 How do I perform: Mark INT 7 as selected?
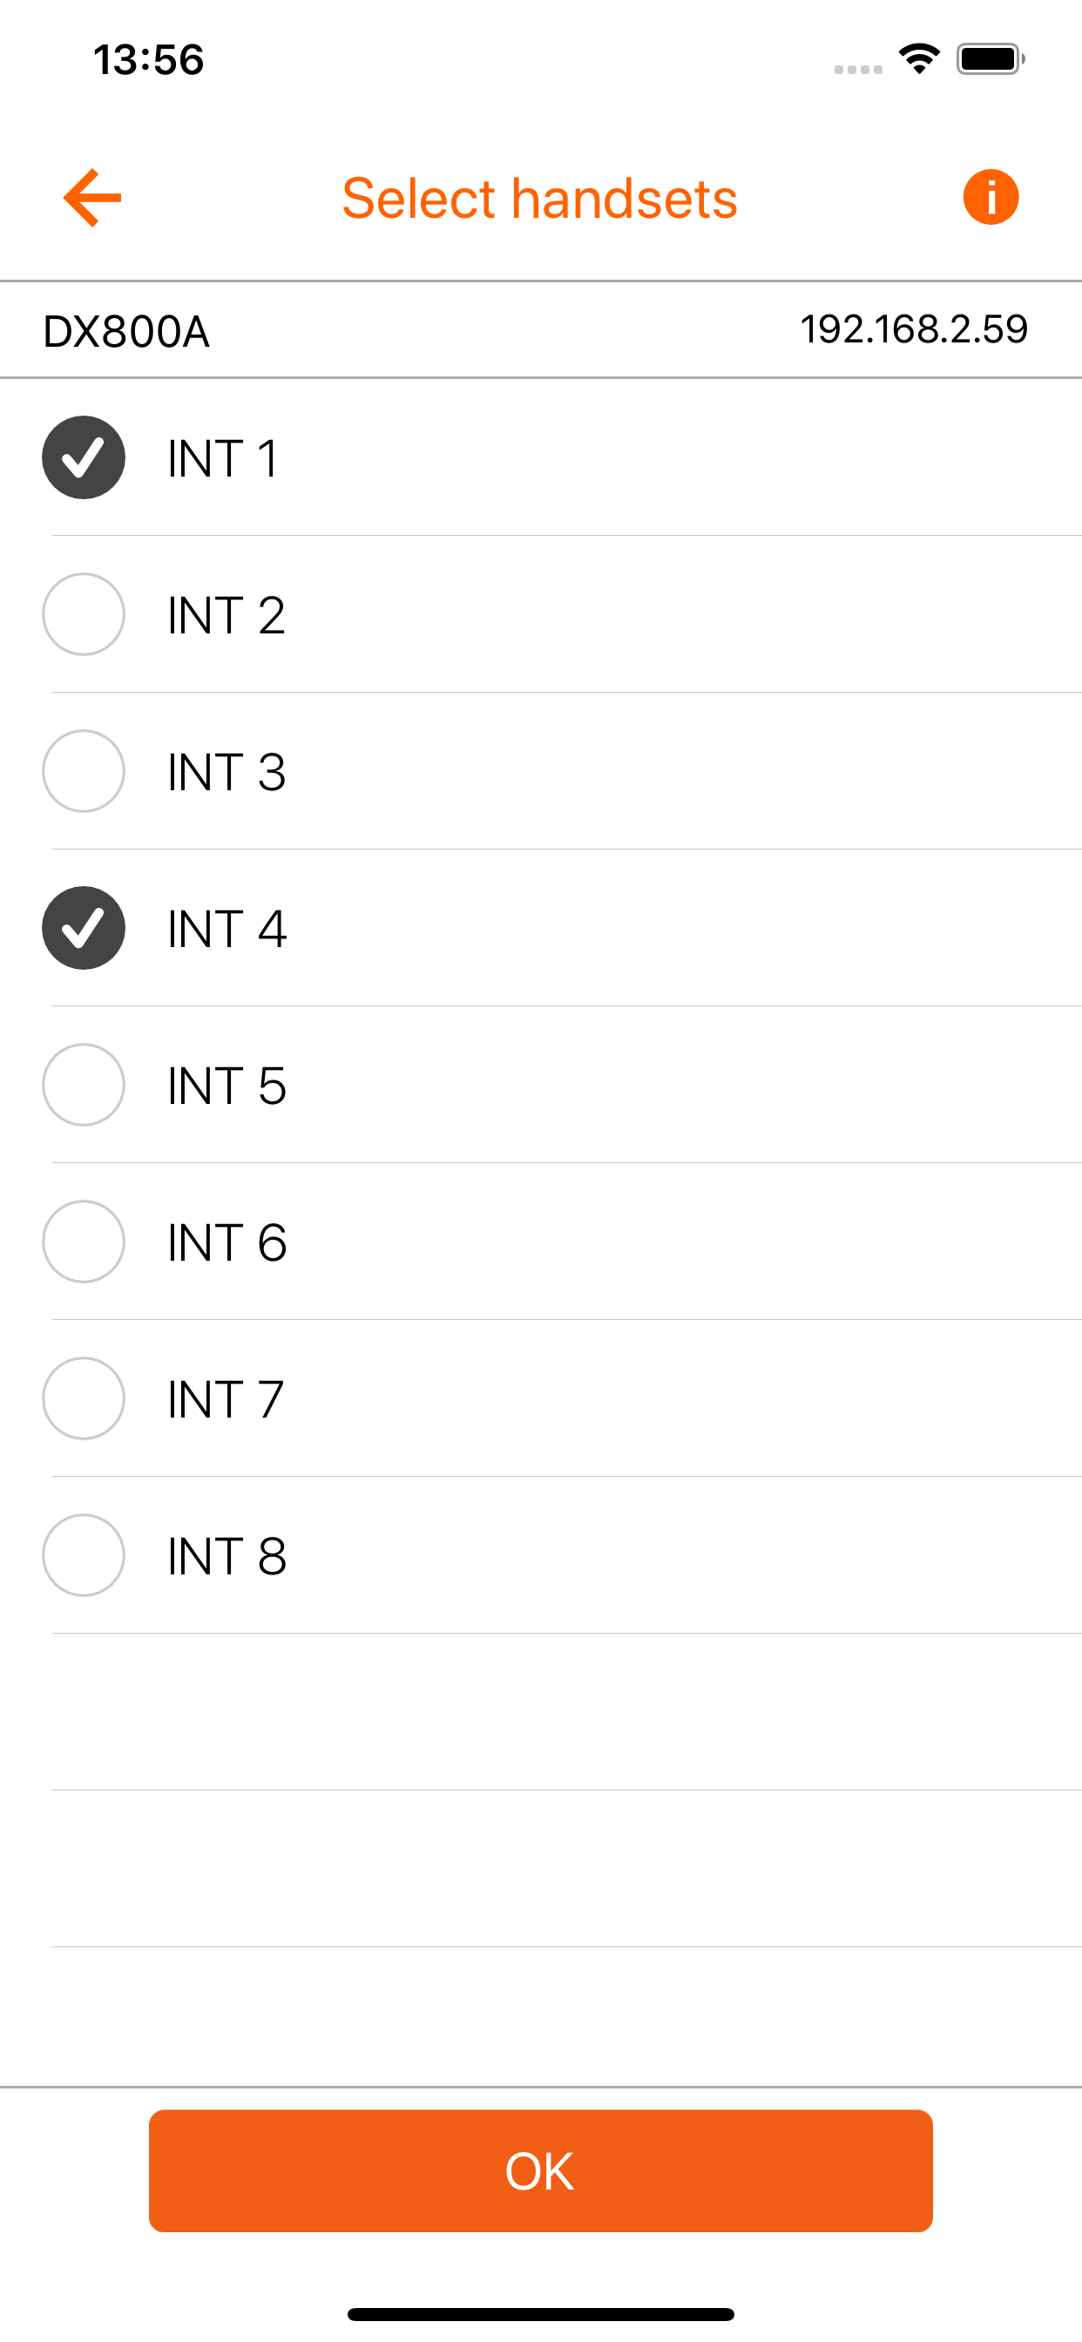pyautogui.click(x=84, y=1398)
